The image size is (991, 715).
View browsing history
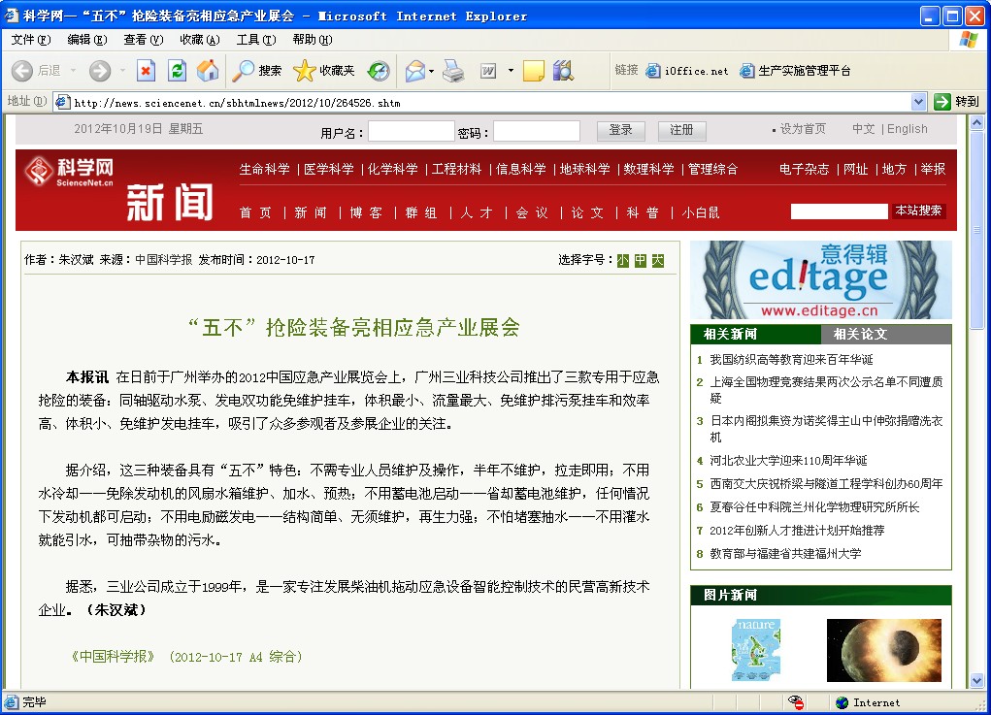tap(380, 72)
